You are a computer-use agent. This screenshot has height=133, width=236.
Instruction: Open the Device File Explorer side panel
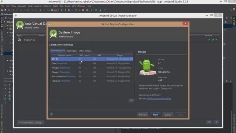tap(234, 123)
